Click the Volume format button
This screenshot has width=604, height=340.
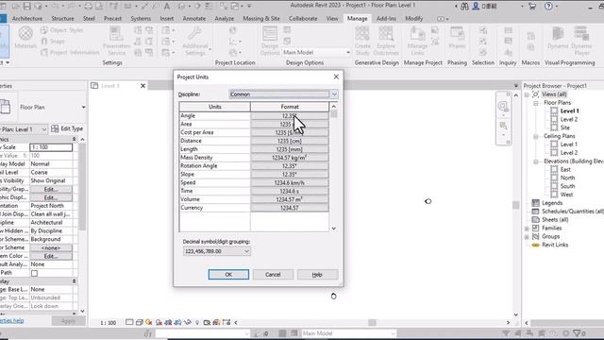click(x=290, y=199)
